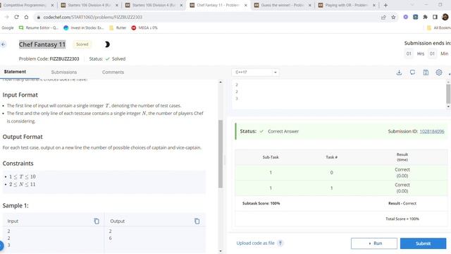Bookmark this page with the star icon
Image resolution: width=451 pixels, height=254 pixels.
[x=393, y=17]
